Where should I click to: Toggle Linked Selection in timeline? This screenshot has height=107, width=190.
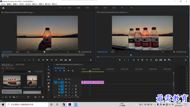(x=64, y=71)
